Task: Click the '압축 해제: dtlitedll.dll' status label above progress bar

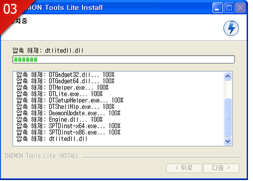Action: tap(48, 50)
